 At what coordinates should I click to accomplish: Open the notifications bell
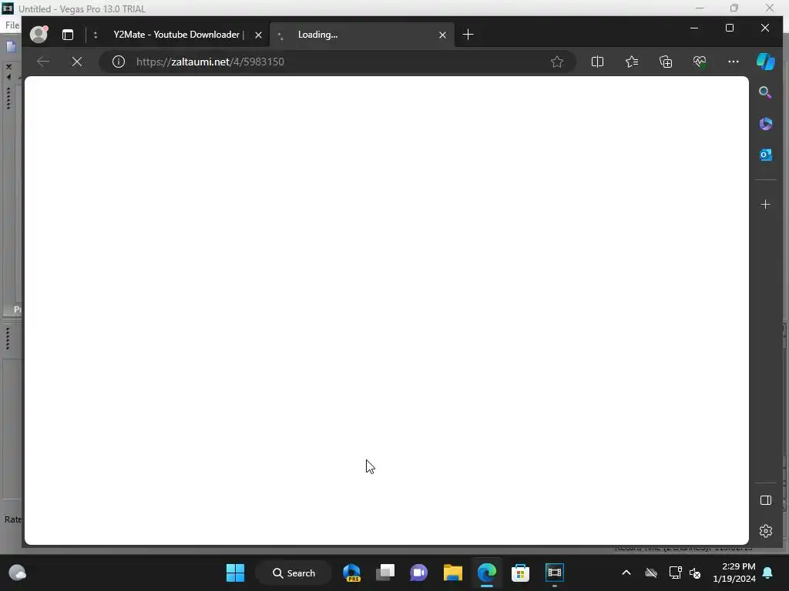point(768,573)
